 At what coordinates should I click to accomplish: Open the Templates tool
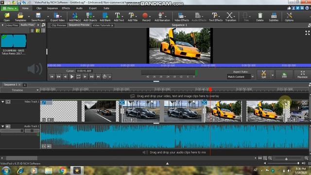(x=20, y=17)
